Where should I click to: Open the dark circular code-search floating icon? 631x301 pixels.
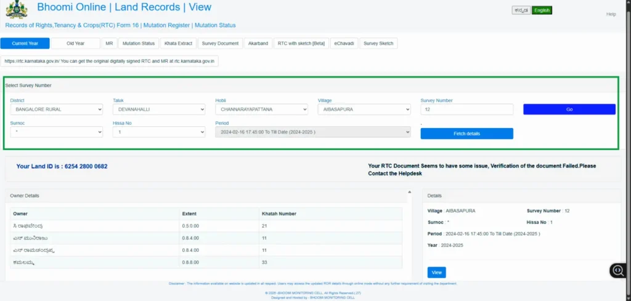coord(618,270)
